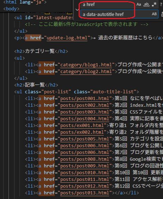The height and width of the screenshot is (199, 163).
Task: Click the posts/post005.html link
Action: [85, 139]
